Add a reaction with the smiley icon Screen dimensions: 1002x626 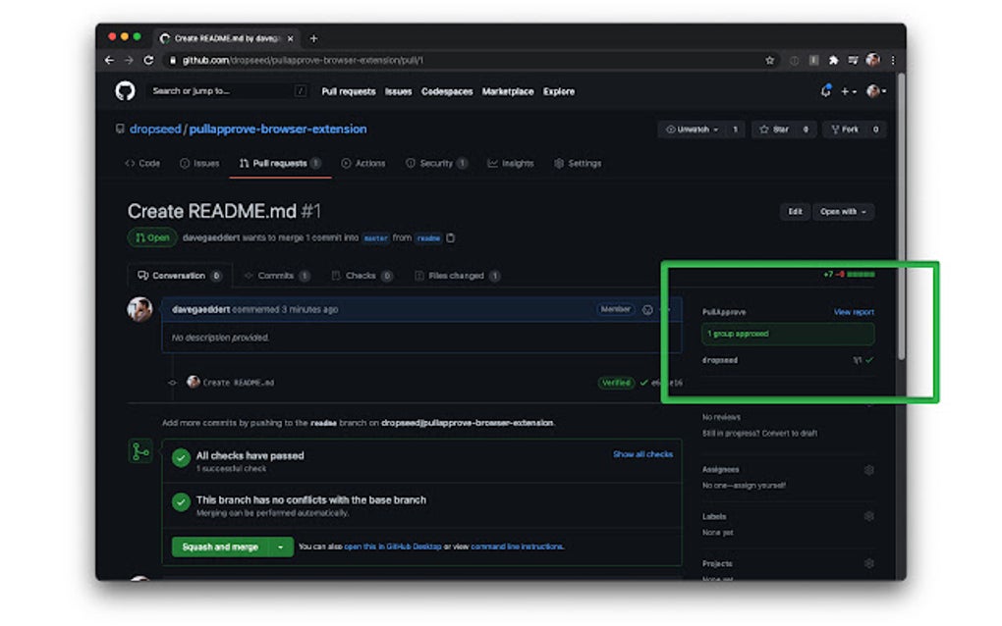[x=645, y=309]
